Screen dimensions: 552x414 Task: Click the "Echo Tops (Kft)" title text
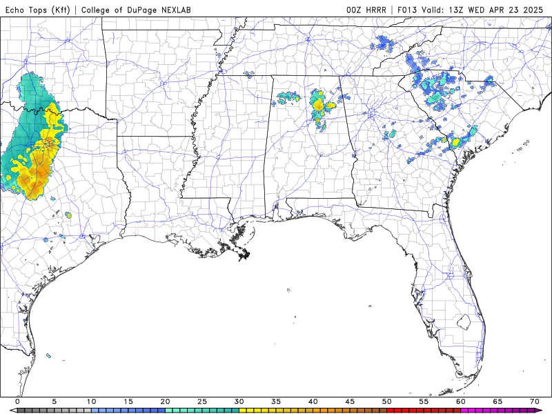coord(38,10)
